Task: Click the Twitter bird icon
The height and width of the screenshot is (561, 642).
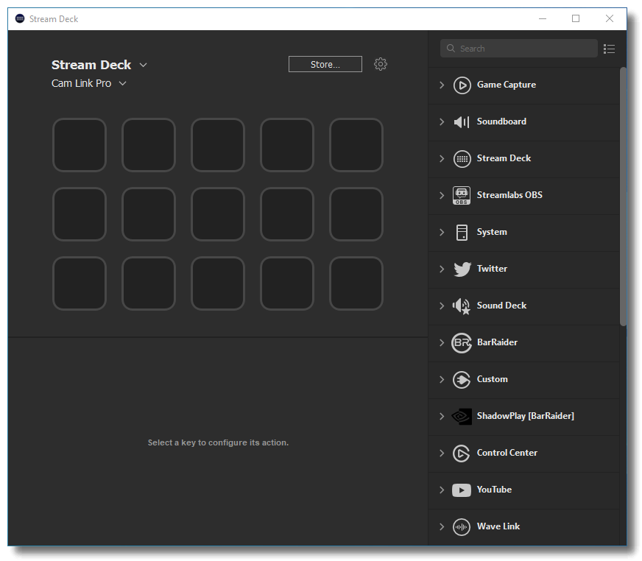Action: pyautogui.click(x=462, y=269)
